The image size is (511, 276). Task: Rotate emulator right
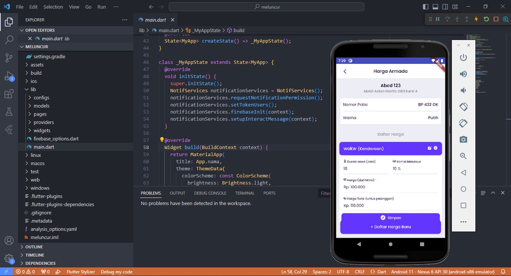[464, 123]
